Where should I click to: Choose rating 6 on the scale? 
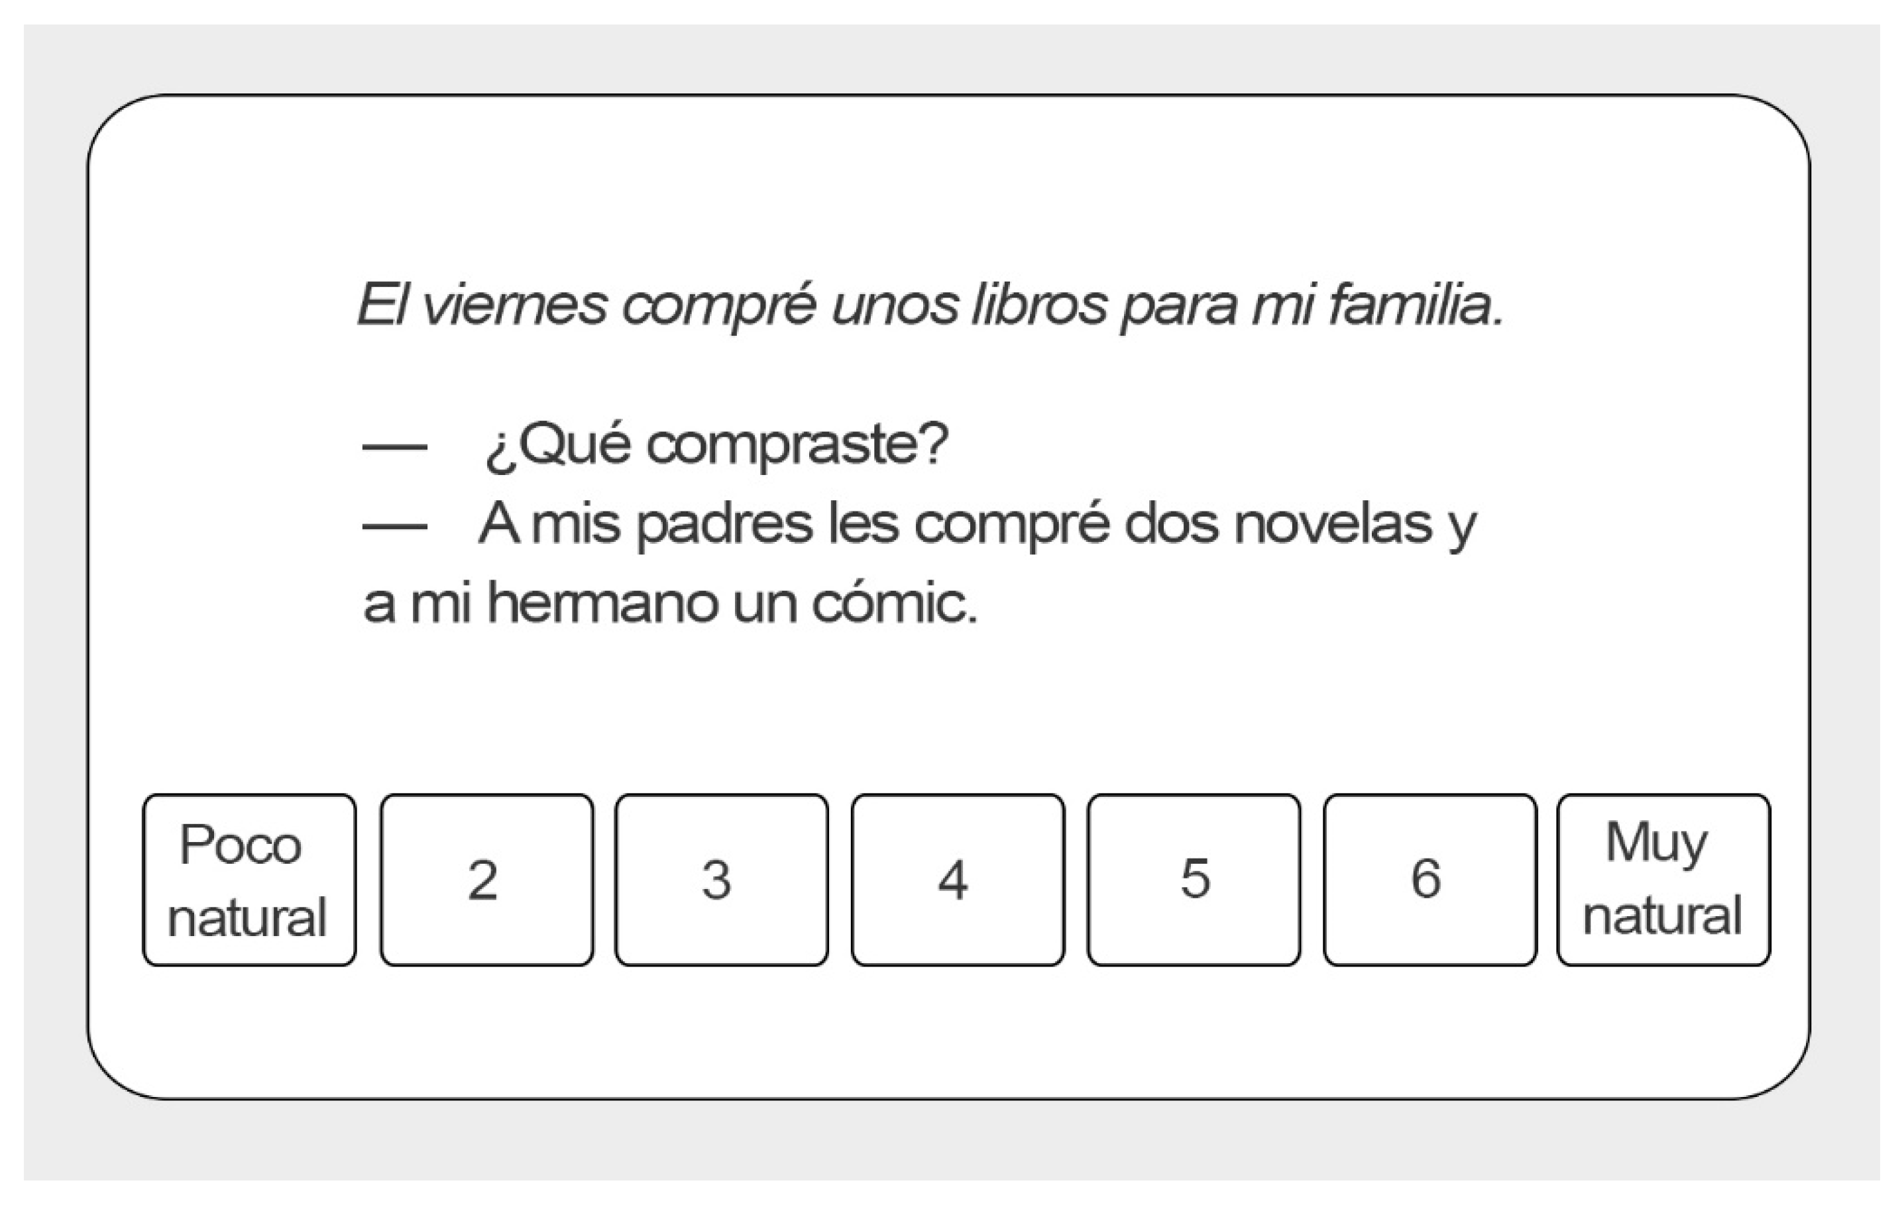pyautogui.click(x=1429, y=880)
